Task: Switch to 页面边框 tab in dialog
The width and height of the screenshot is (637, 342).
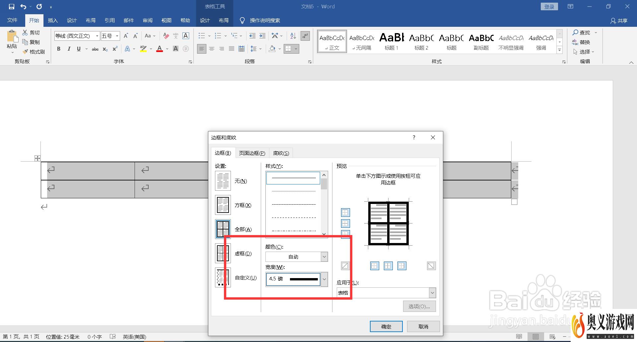Action: [x=252, y=153]
